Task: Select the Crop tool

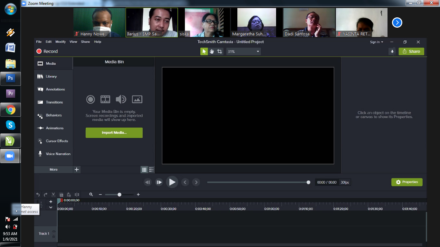Action: click(220, 51)
